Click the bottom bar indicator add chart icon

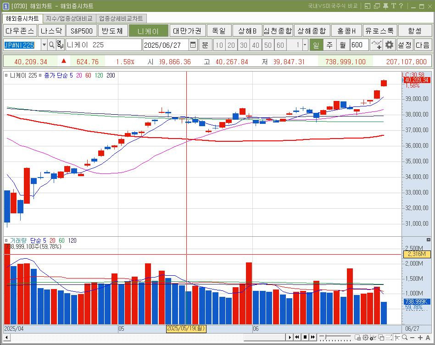[373, 338]
